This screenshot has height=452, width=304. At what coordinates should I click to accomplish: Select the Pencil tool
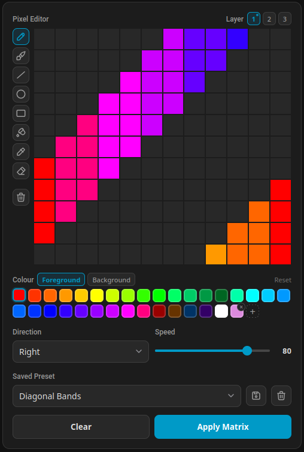21,37
